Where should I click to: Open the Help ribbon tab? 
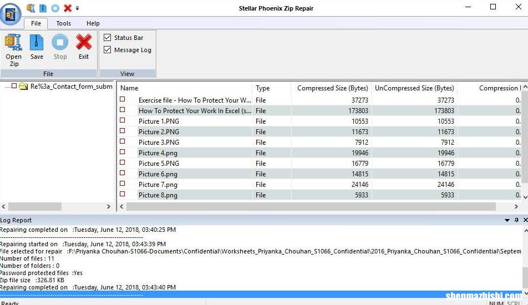point(93,23)
